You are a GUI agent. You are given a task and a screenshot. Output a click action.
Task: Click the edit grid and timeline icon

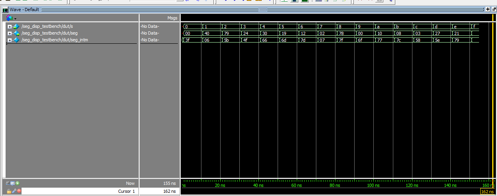13,183
